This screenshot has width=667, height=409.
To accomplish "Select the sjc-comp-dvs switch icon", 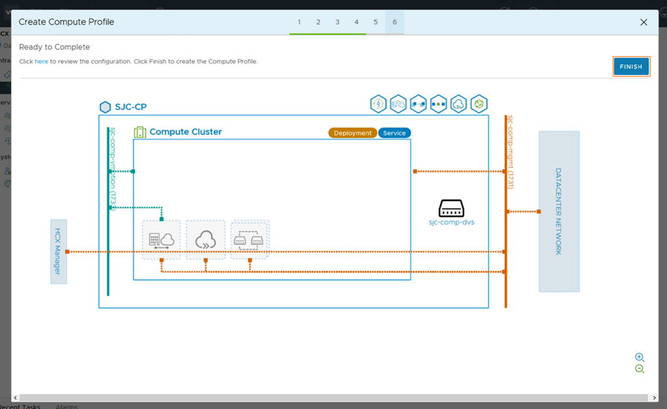I will 452,208.
